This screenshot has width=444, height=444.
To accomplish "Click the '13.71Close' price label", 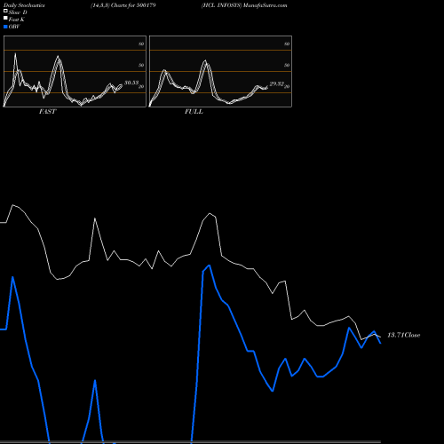I will coord(404,335).
